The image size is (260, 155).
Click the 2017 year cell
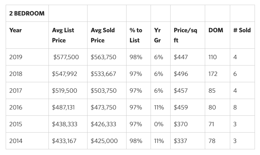(16, 91)
